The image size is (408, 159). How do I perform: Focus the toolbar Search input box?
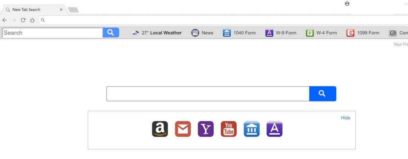click(x=53, y=33)
